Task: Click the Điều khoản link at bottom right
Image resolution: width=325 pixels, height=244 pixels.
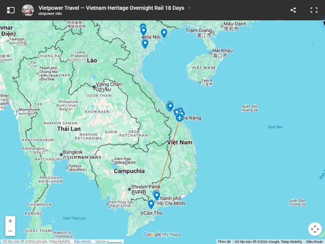Action: click(315, 242)
